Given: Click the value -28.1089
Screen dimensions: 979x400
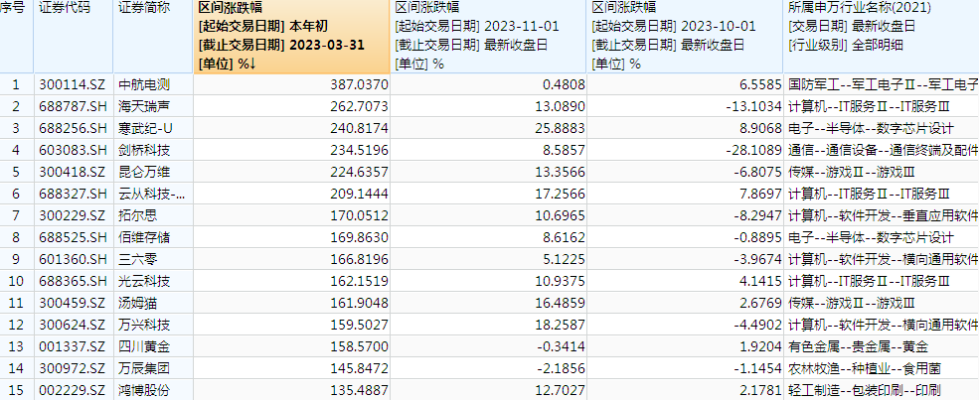Looking at the screenshot, I should pyautogui.click(x=753, y=150).
